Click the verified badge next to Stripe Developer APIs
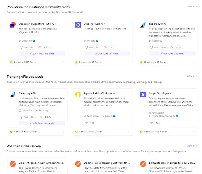202x174 pixels. [x=177, y=116]
